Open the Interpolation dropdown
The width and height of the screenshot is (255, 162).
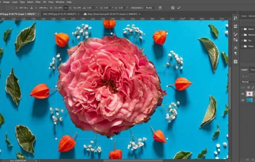click(151, 8)
